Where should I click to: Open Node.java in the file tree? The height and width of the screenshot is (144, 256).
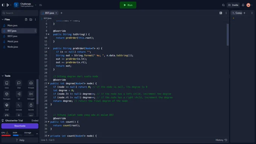tap(19, 47)
